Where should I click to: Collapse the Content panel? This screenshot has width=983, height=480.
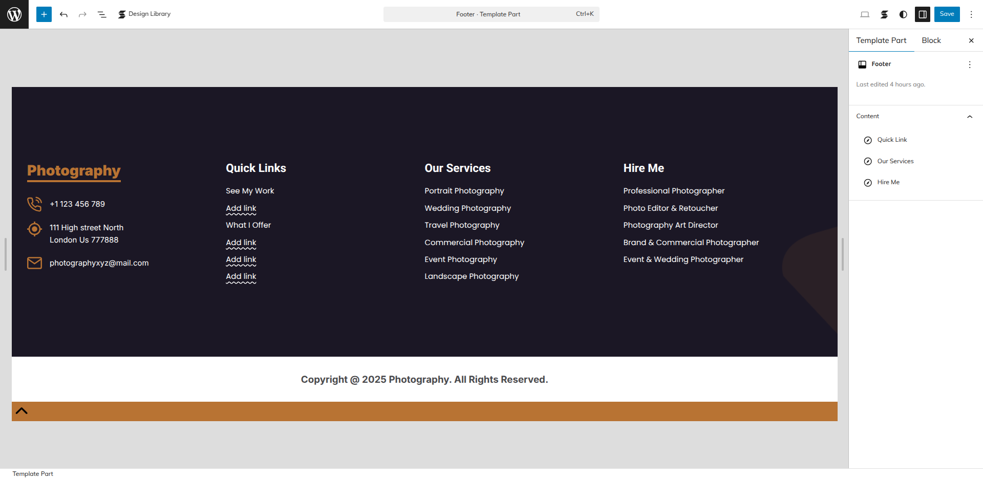pyautogui.click(x=915, y=117)
